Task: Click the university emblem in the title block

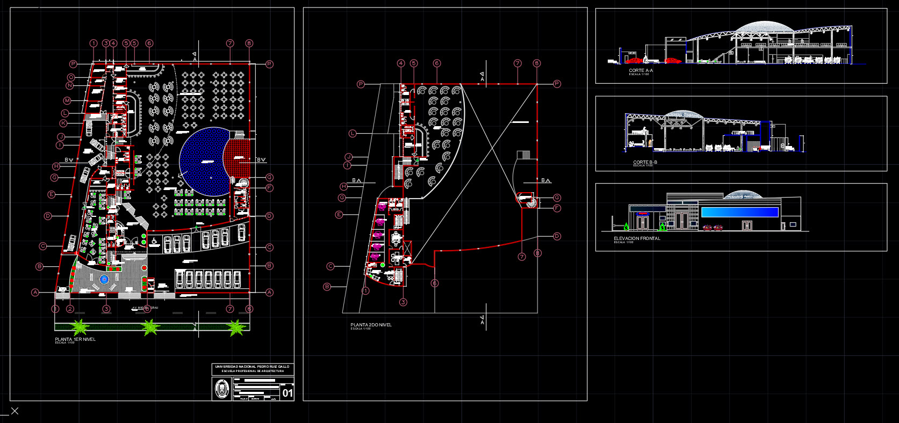Action: 222,389
